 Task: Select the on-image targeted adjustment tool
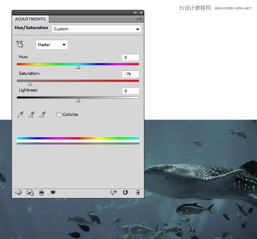[20, 44]
